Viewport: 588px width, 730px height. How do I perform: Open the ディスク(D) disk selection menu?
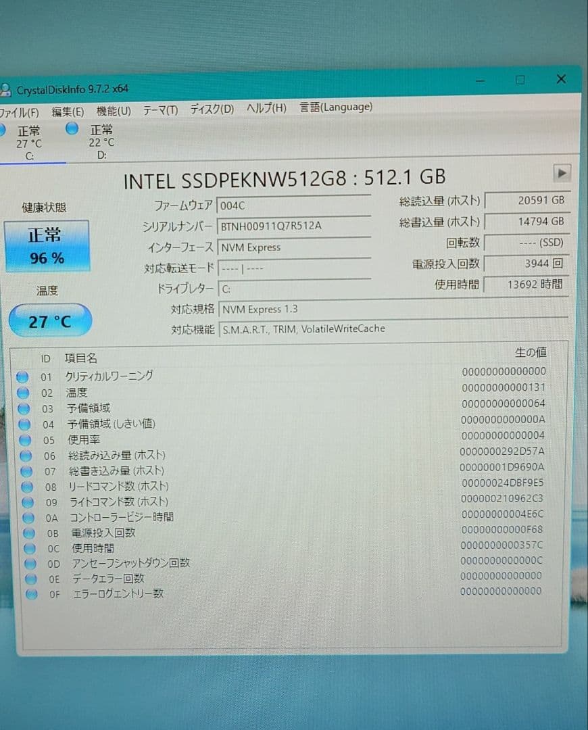click(x=211, y=107)
